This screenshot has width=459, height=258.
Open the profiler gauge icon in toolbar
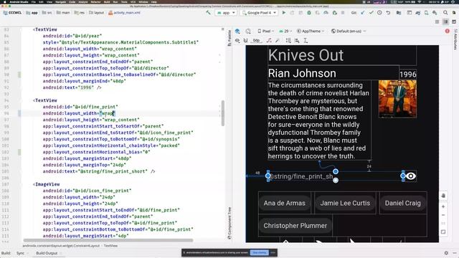click(326, 13)
